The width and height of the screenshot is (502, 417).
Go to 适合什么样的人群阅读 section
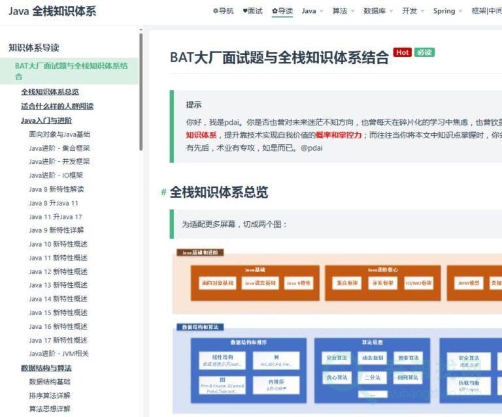pyautogui.click(x=57, y=106)
